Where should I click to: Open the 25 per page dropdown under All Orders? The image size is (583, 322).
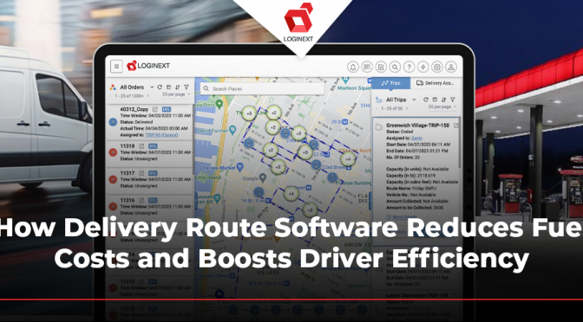[x=176, y=94]
